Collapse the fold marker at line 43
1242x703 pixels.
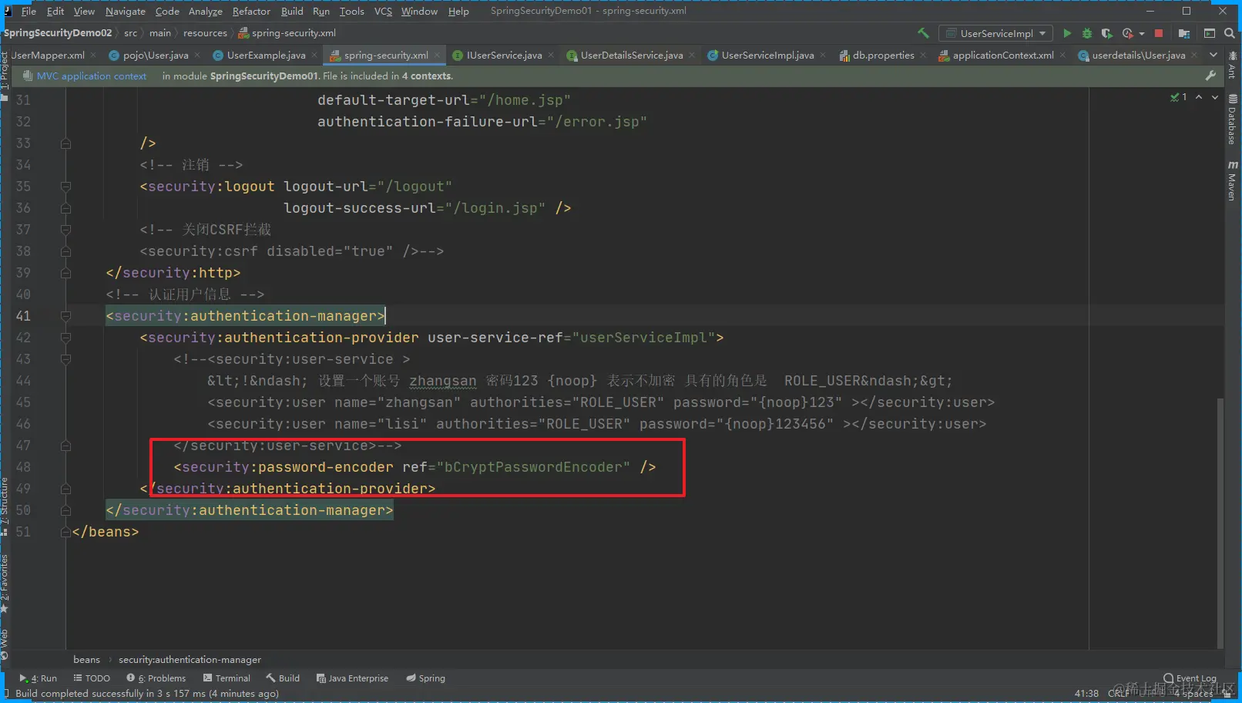pos(65,359)
